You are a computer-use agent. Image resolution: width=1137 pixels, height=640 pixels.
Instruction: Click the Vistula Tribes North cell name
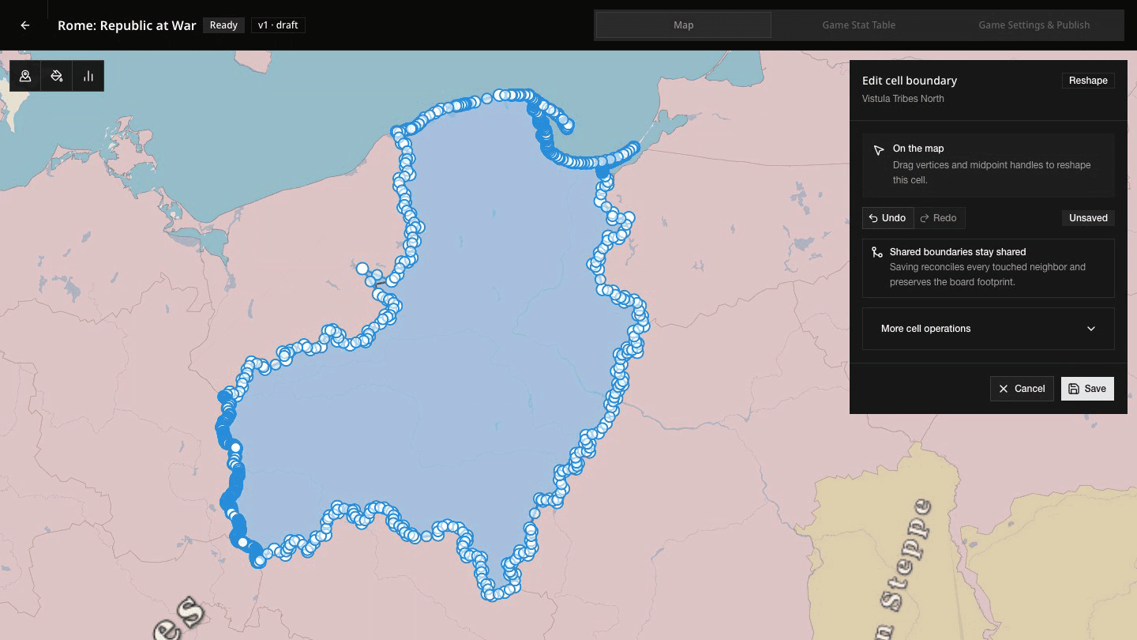902,99
